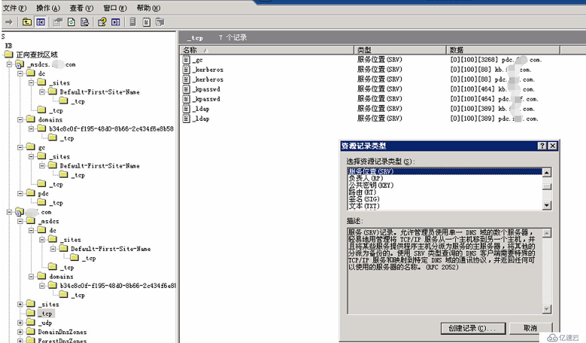This screenshot has height=343, width=586.
Task: Toggle the show/hide action pane icon
Action: (x=115, y=22)
